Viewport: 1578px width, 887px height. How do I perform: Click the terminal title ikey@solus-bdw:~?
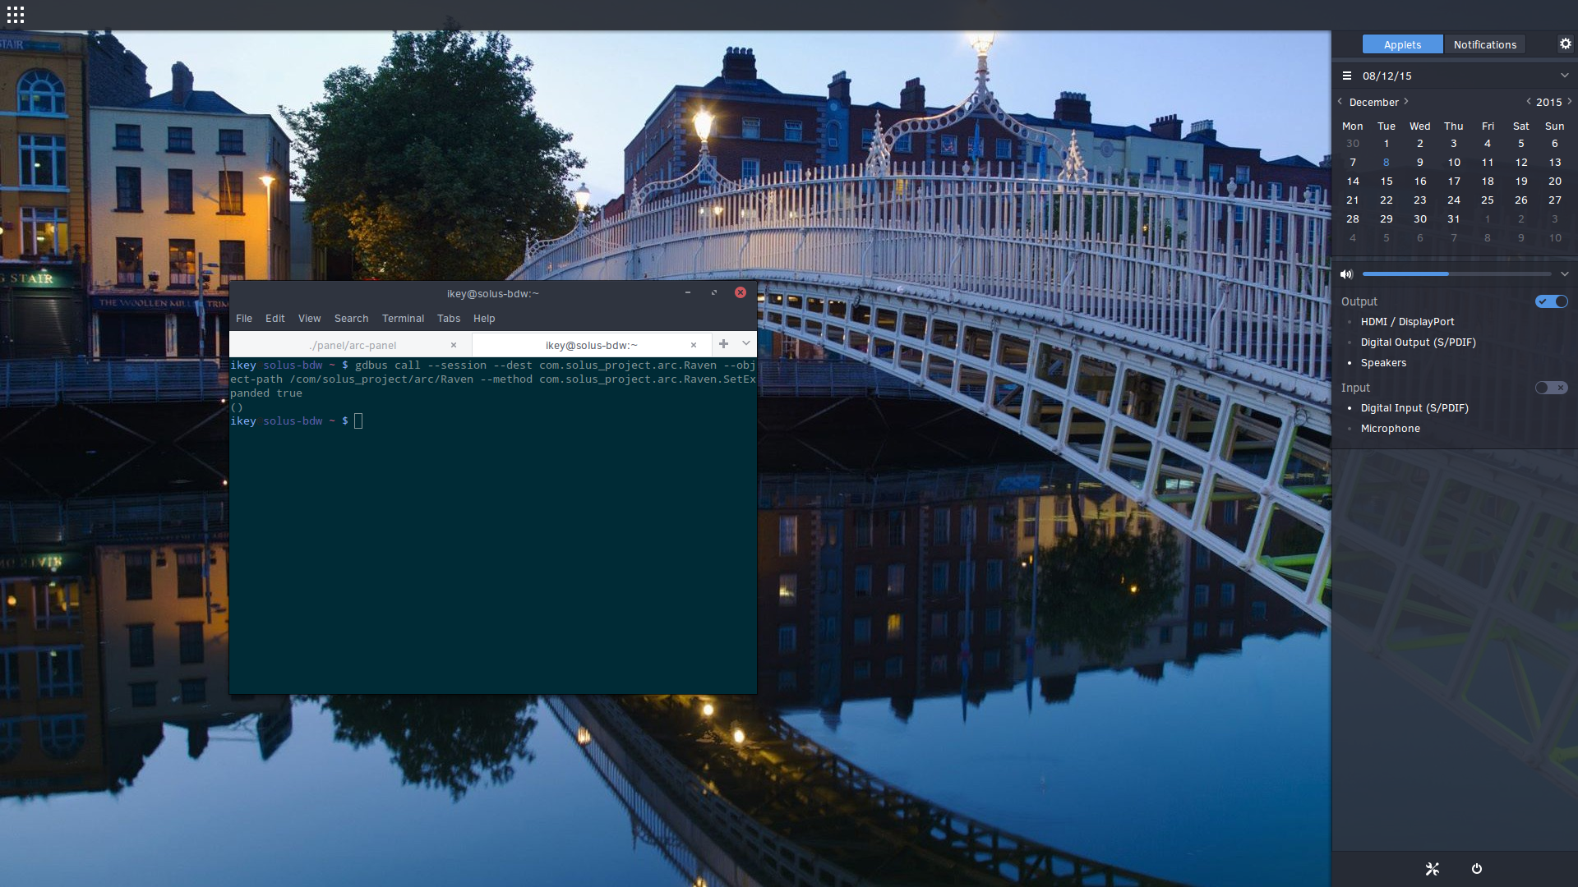tap(493, 293)
